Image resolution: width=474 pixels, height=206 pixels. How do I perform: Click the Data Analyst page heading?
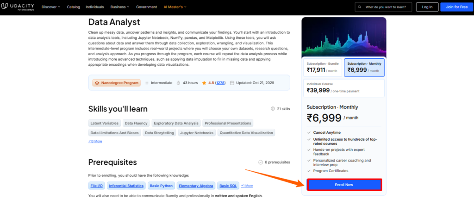(x=114, y=22)
